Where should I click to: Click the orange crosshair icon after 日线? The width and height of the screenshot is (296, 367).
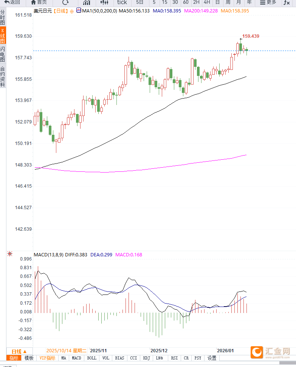(72, 11)
